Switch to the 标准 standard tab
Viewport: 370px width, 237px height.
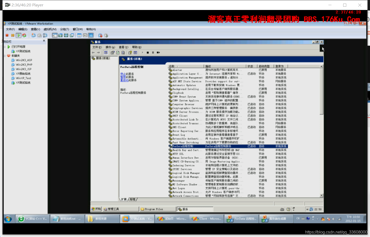coord(133,199)
